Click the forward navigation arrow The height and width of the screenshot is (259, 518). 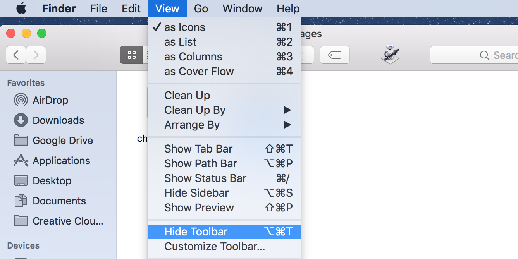click(36, 55)
